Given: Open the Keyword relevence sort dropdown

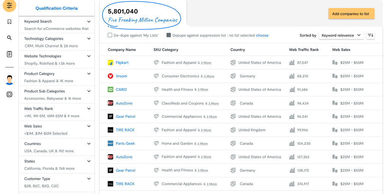Looking at the screenshot, I should (x=341, y=35).
